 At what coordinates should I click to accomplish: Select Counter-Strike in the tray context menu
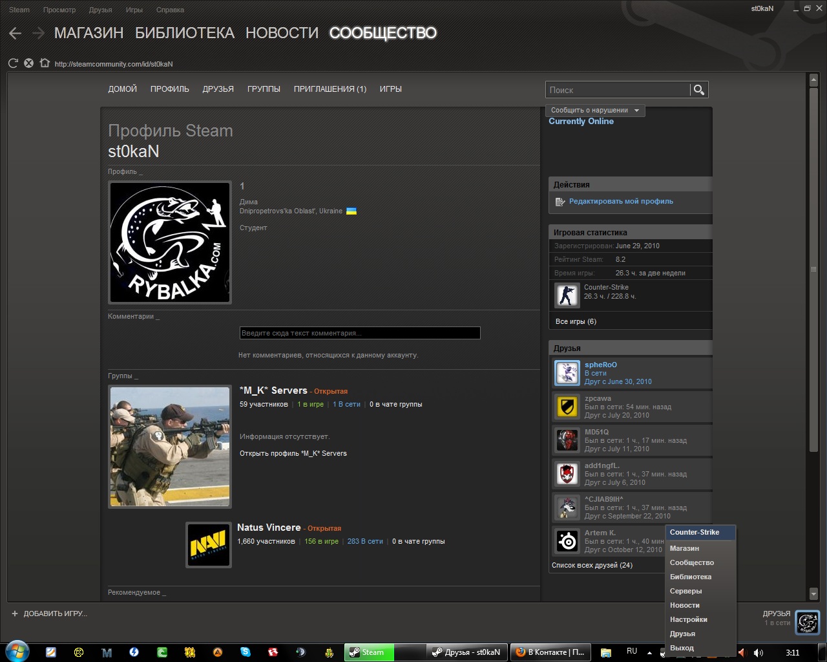pos(701,532)
